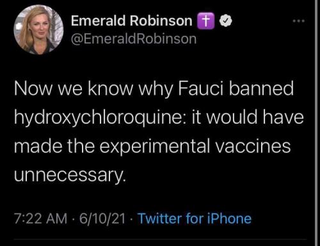Open Emerald Robinson's profile picture
Screen dimensions: 320x246
point(38,29)
